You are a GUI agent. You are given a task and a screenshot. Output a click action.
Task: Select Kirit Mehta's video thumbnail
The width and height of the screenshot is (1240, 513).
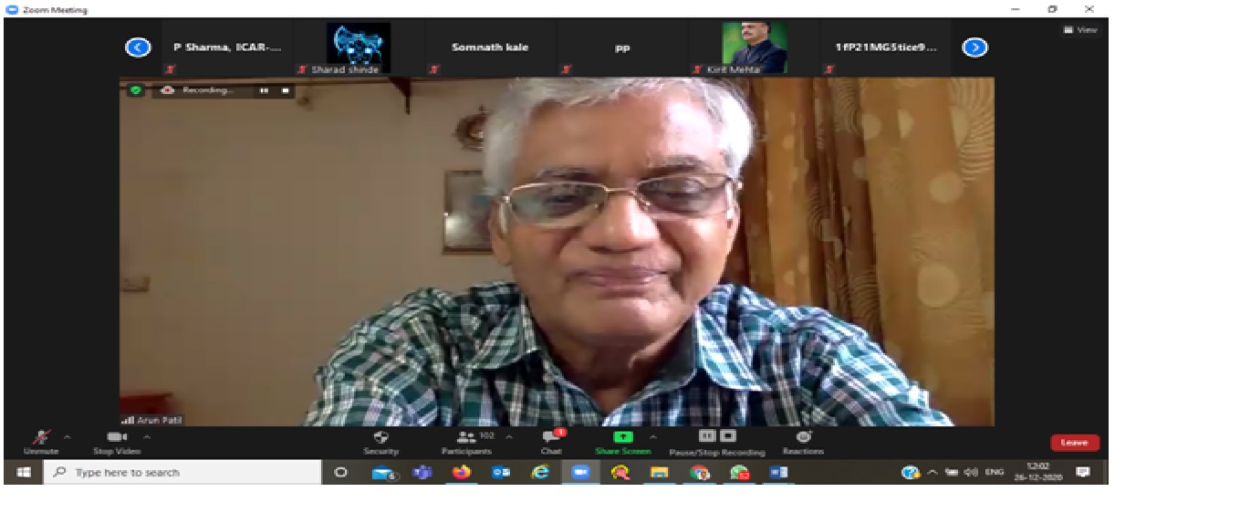coord(754,48)
